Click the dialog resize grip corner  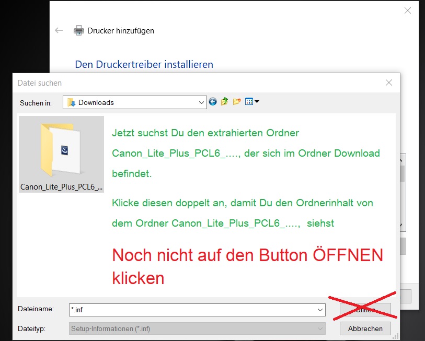click(x=396, y=336)
